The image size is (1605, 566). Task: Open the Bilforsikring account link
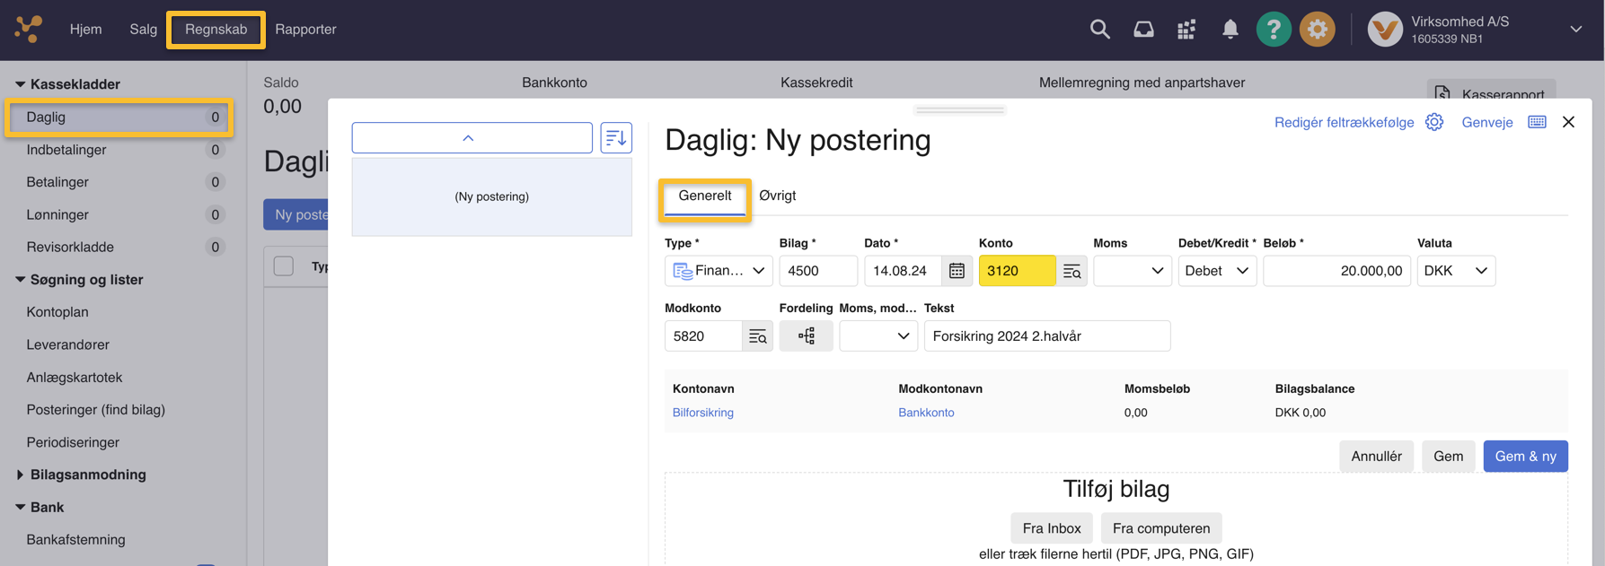[702, 413]
